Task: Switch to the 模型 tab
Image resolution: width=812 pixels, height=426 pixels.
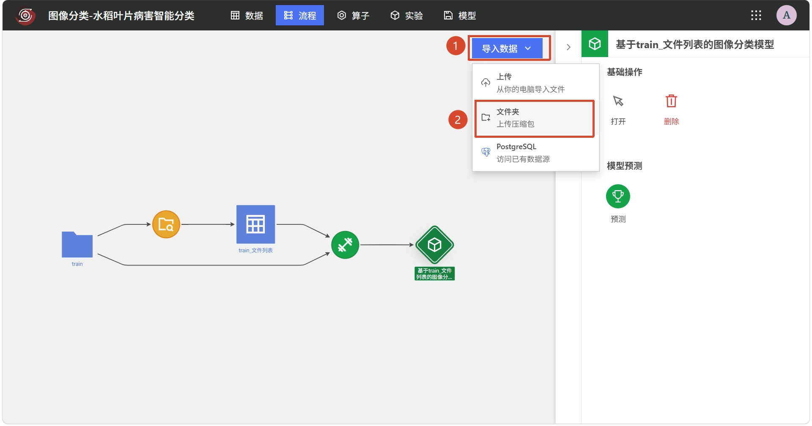Action: coord(460,16)
